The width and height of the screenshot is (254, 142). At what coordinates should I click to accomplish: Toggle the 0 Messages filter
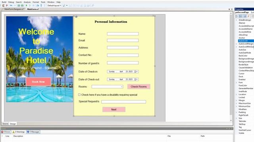point(33,132)
